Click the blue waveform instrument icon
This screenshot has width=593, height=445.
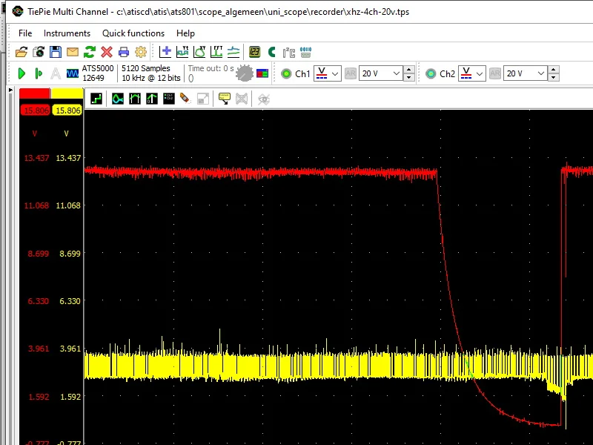73,73
